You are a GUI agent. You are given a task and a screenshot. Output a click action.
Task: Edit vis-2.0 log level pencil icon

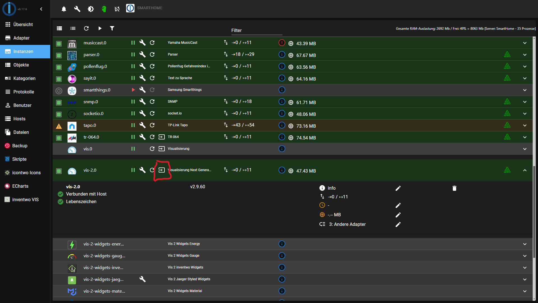(x=398, y=188)
